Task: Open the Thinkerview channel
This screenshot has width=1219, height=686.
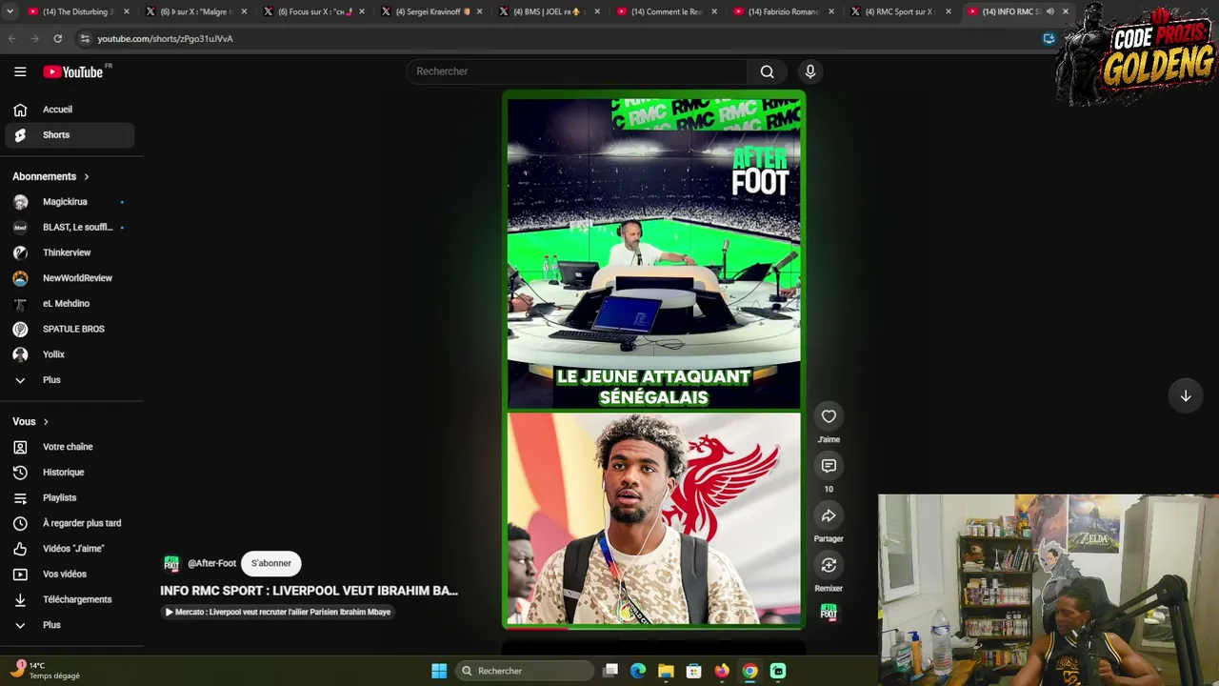Action: point(70,252)
